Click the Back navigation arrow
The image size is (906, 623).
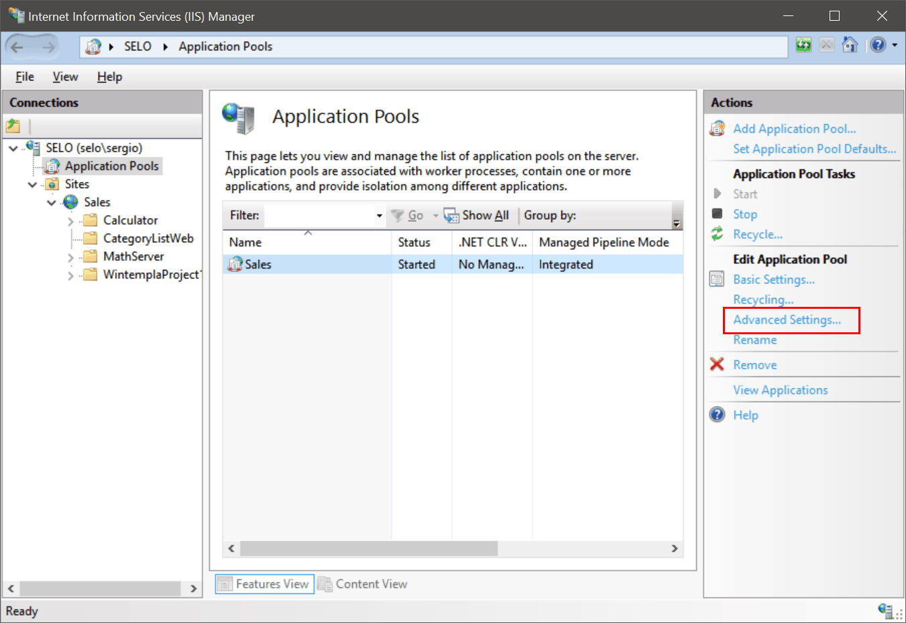(17, 47)
